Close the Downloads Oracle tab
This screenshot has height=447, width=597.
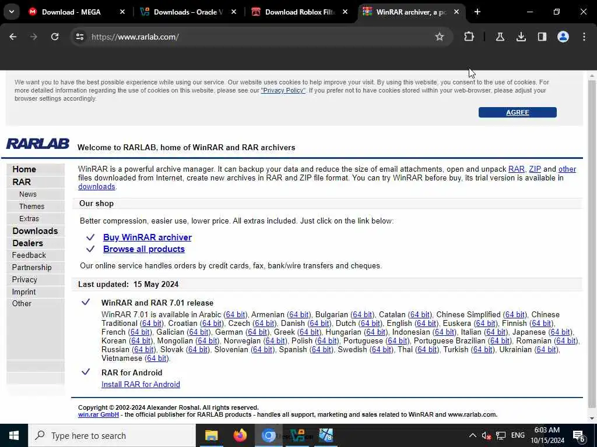pyautogui.click(x=234, y=12)
